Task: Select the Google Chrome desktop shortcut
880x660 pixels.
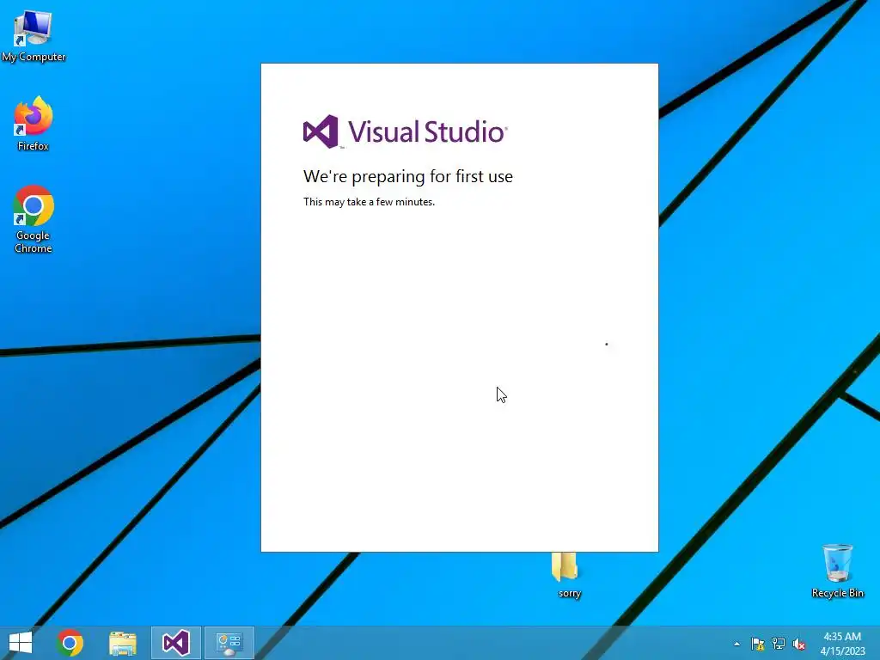Action: click(x=34, y=219)
